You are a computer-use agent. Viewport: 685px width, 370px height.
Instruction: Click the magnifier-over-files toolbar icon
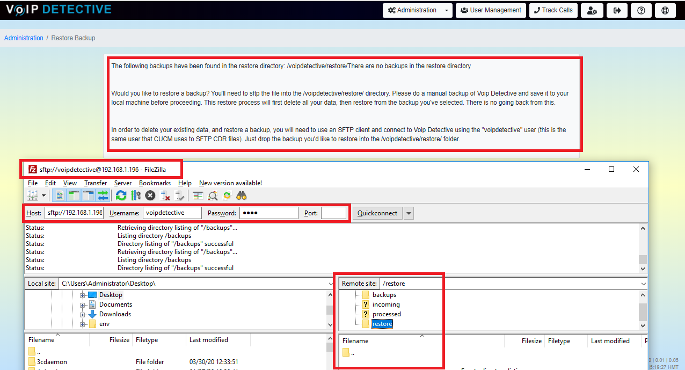pos(213,195)
